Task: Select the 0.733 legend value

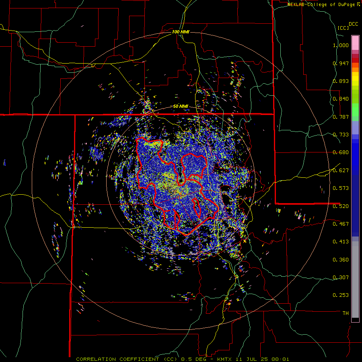Action: pos(341,135)
